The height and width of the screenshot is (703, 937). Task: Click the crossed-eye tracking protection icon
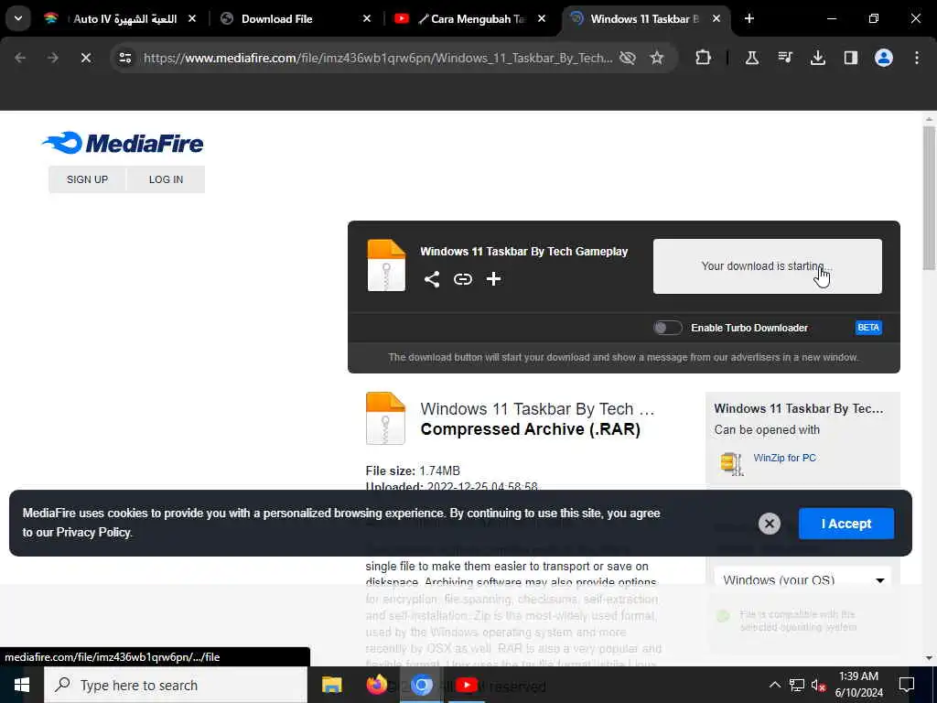(x=628, y=58)
